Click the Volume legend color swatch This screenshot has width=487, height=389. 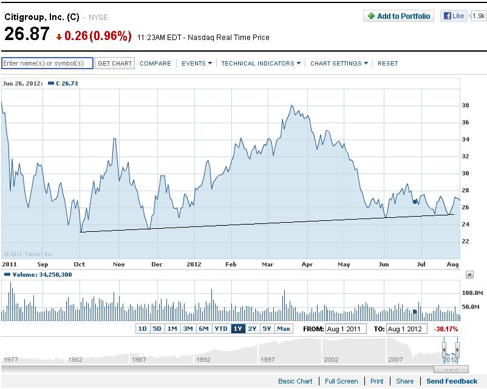(x=7, y=274)
